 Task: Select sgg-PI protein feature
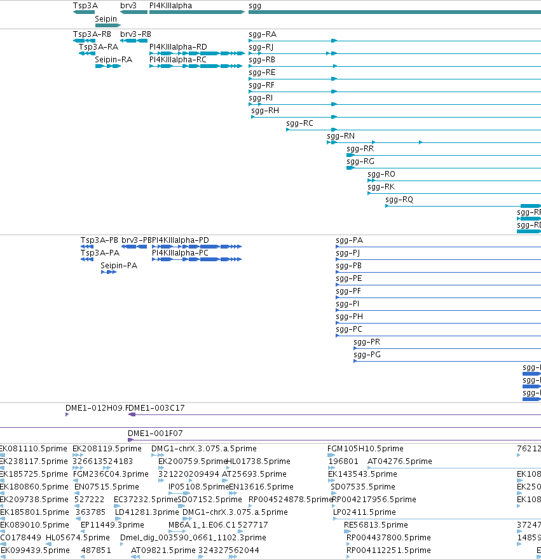coord(438,310)
